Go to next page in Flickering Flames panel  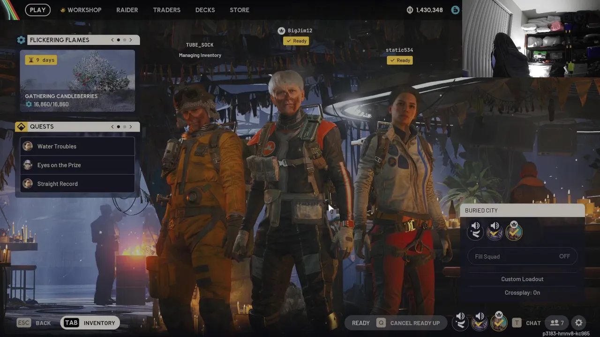pos(131,40)
